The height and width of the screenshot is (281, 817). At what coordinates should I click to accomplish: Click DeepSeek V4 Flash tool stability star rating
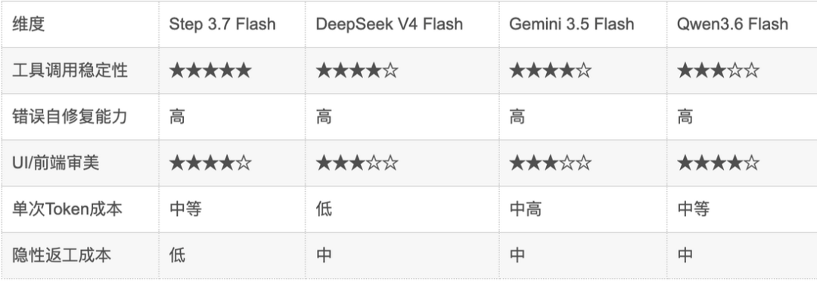357,70
